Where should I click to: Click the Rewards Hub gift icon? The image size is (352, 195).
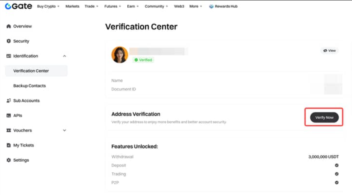[x=211, y=6]
